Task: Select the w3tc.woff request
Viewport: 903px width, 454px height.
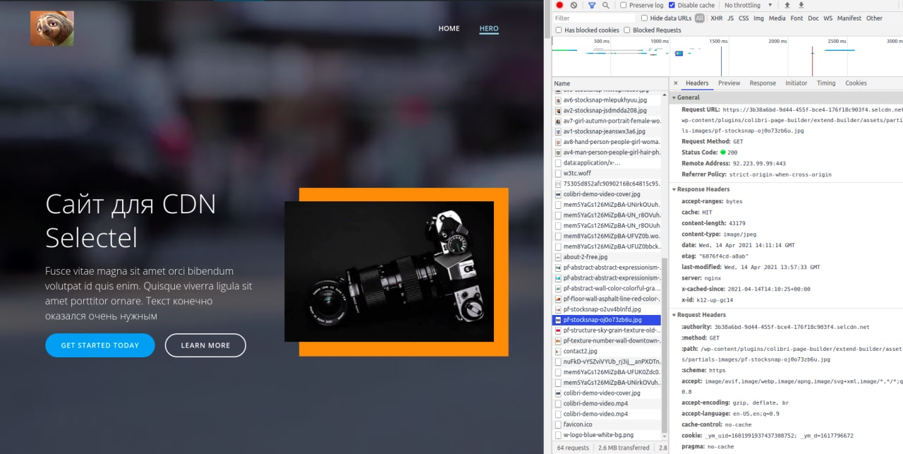Action: click(606, 173)
